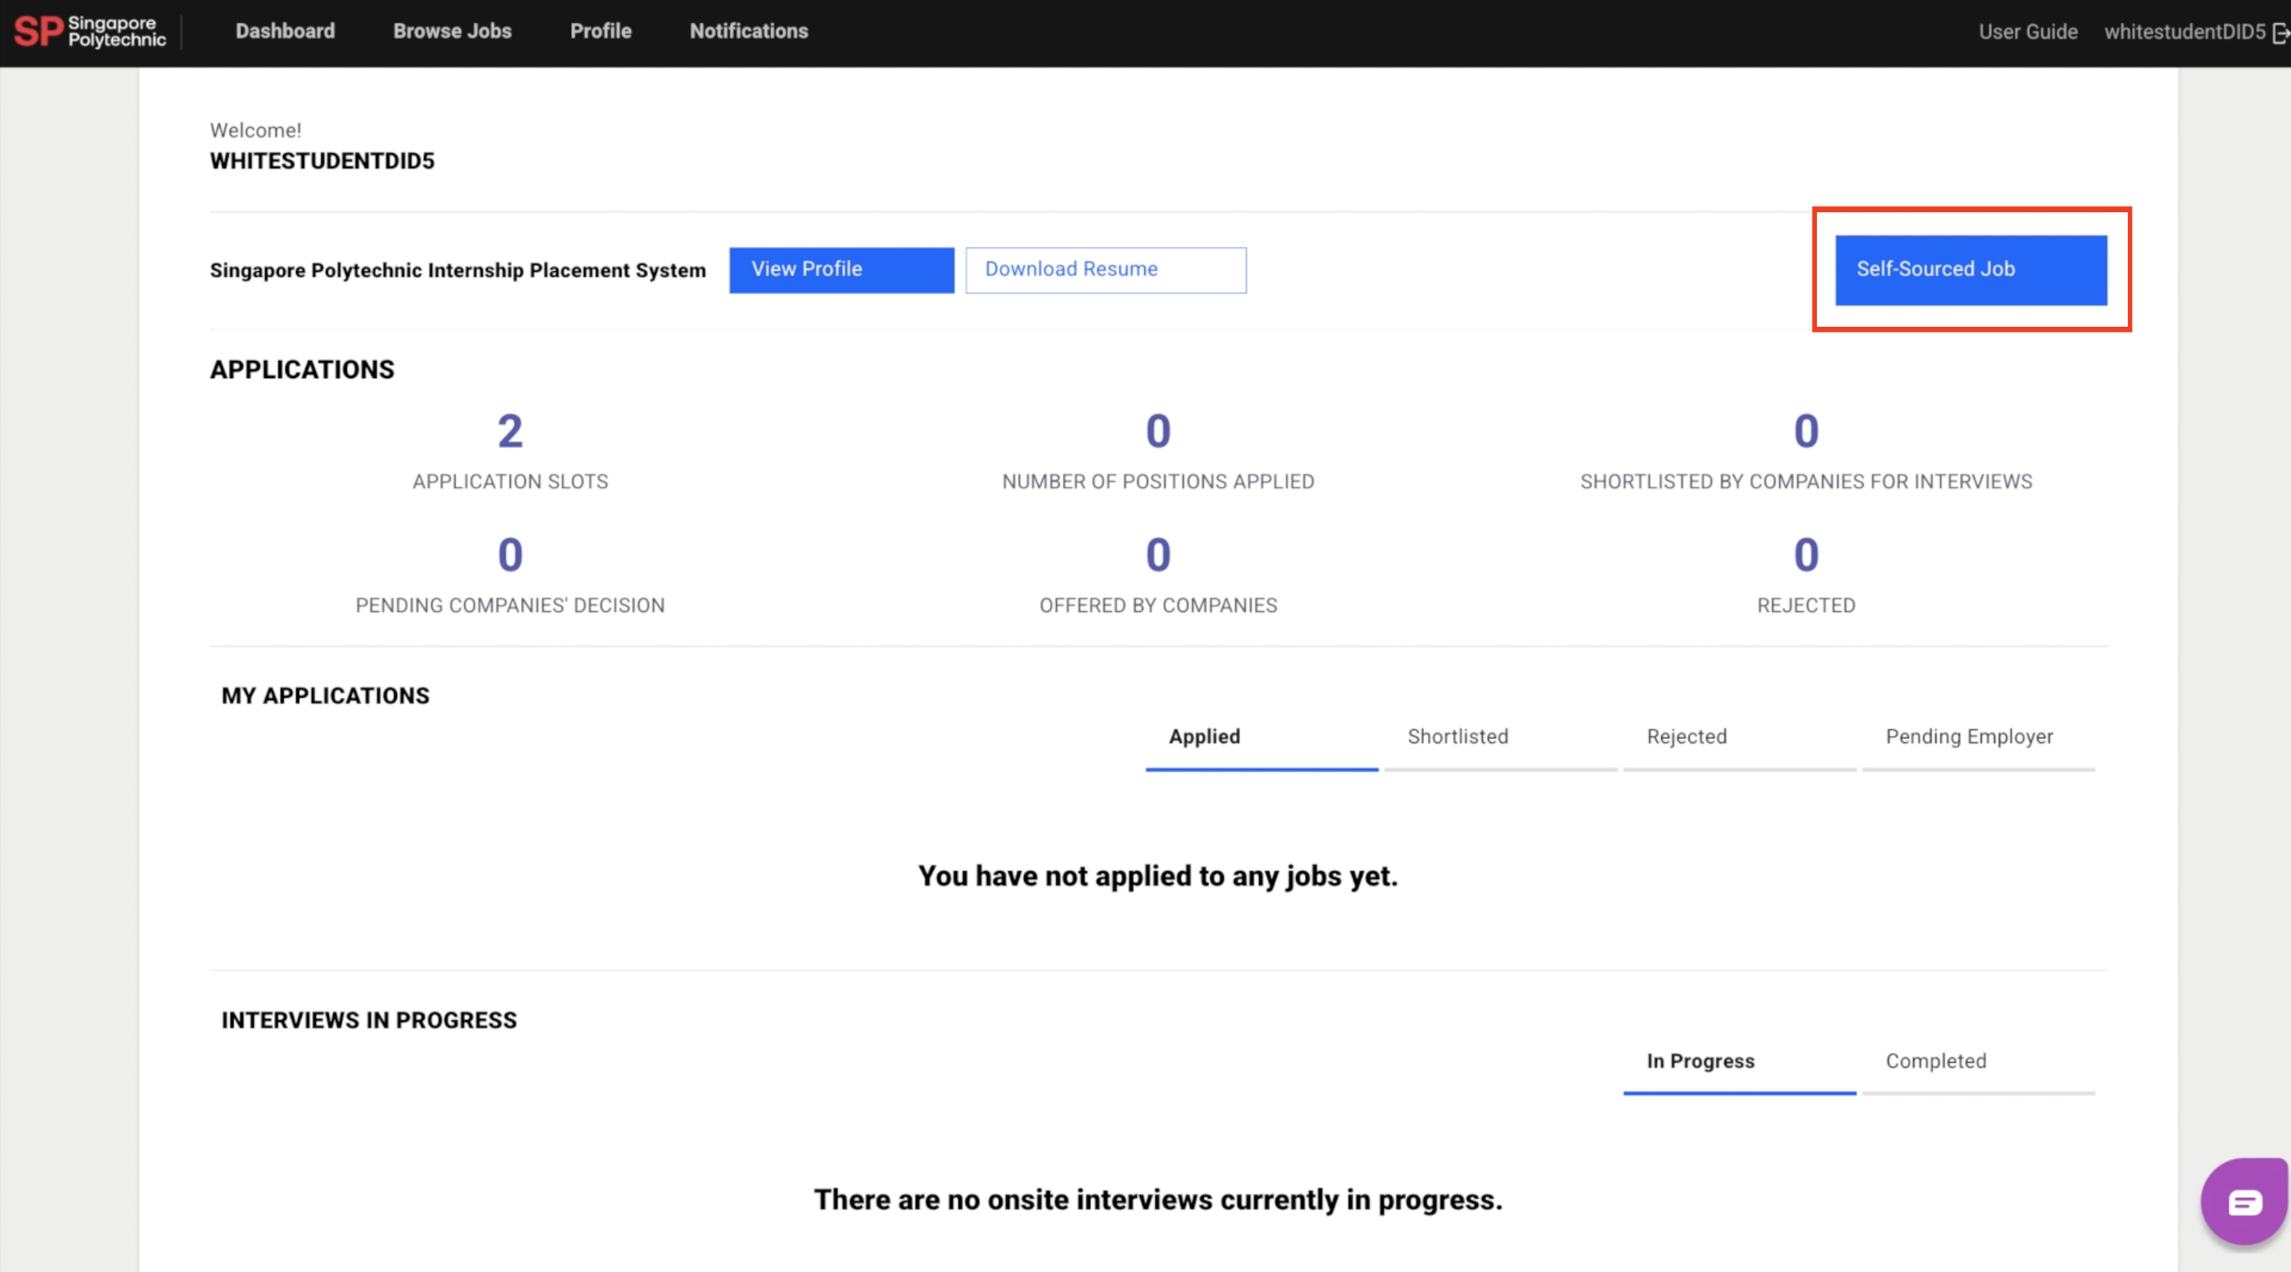Image resolution: width=2291 pixels, height=1272 pixels.
Task: Open the Pending Employer tab
Action: [1979, 741]
